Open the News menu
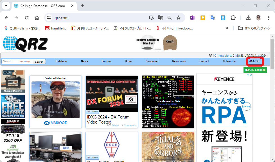Image resolution: width=275 pixels, height=162 pixels. click(84, 61)
